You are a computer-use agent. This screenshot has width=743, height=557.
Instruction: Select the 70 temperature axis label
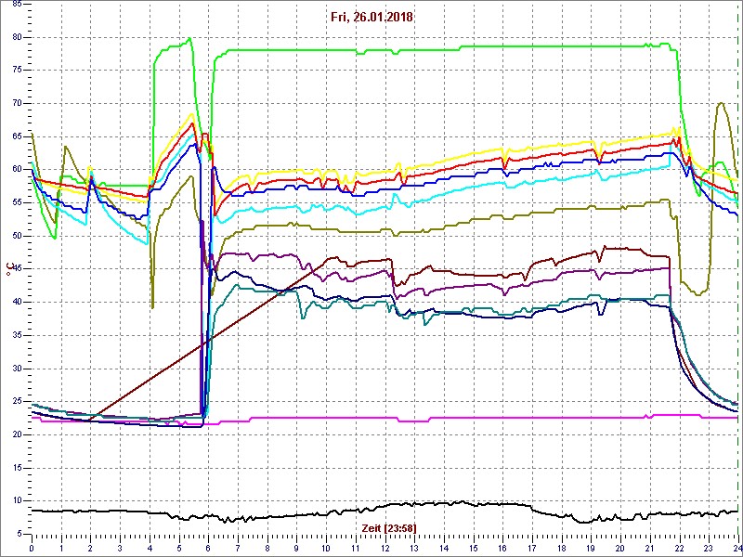[x=17, y=104]
